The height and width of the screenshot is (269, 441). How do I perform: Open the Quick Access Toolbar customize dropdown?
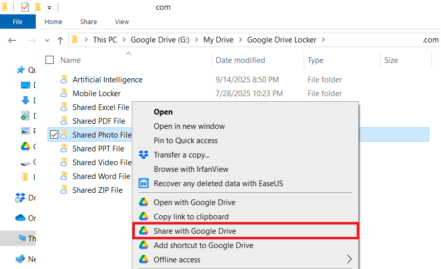click(x=49, y=8)
